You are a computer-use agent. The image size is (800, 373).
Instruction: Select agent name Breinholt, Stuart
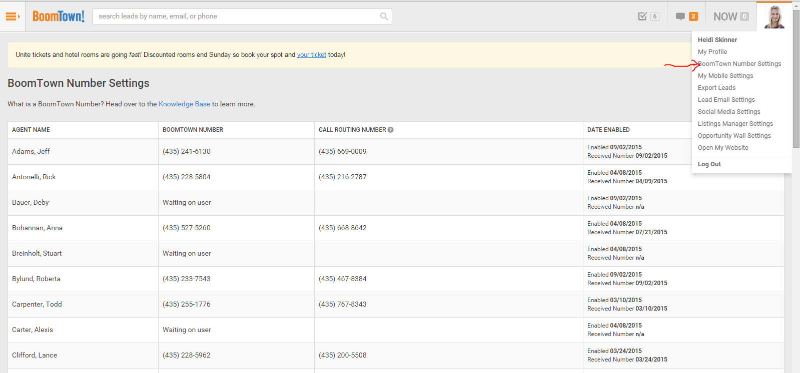37,253
